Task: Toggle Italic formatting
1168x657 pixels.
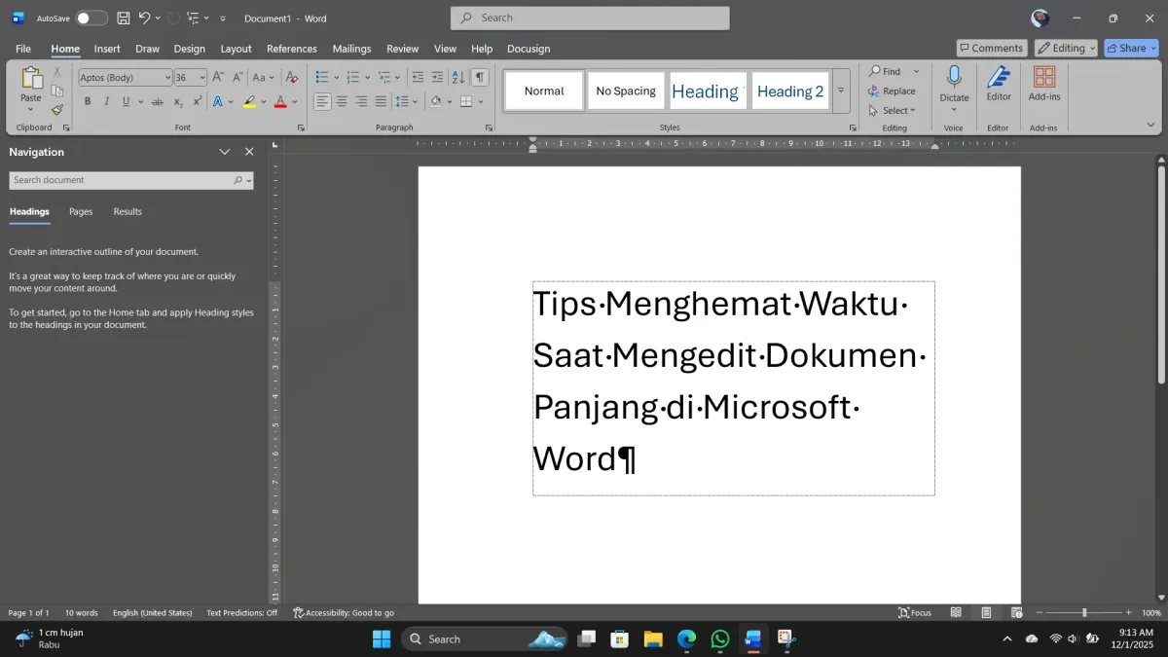Action: coord(107,101)
